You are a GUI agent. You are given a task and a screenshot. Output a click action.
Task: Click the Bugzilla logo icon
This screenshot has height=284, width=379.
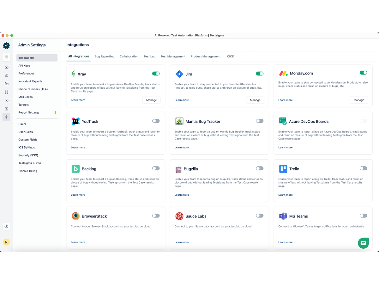click(x=179, y=169)
